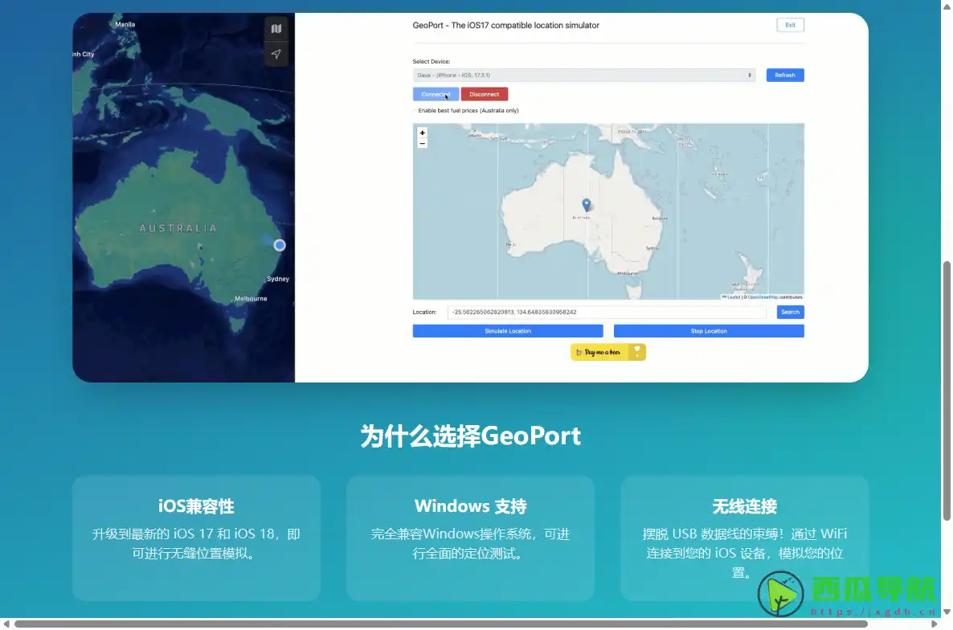Click the GeoPort iOS17 location simulator title
This screenshot has width=953, height=630.
coord(505,26)
